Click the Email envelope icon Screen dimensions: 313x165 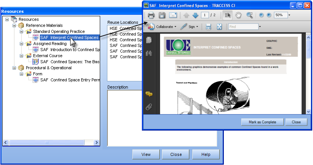point(173,15)
